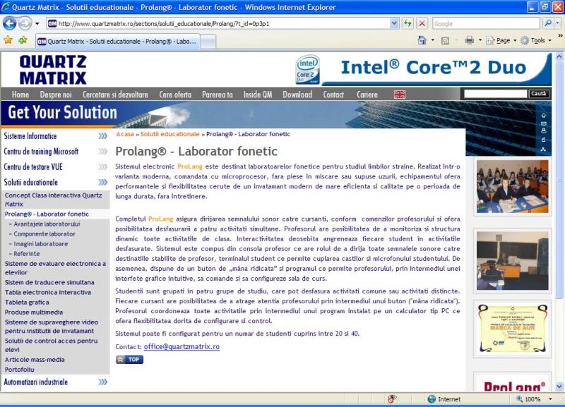Click the office@quartzmatrix.ro email link
The height and width of the screenshot is (407, 565).
click(182, 347)
